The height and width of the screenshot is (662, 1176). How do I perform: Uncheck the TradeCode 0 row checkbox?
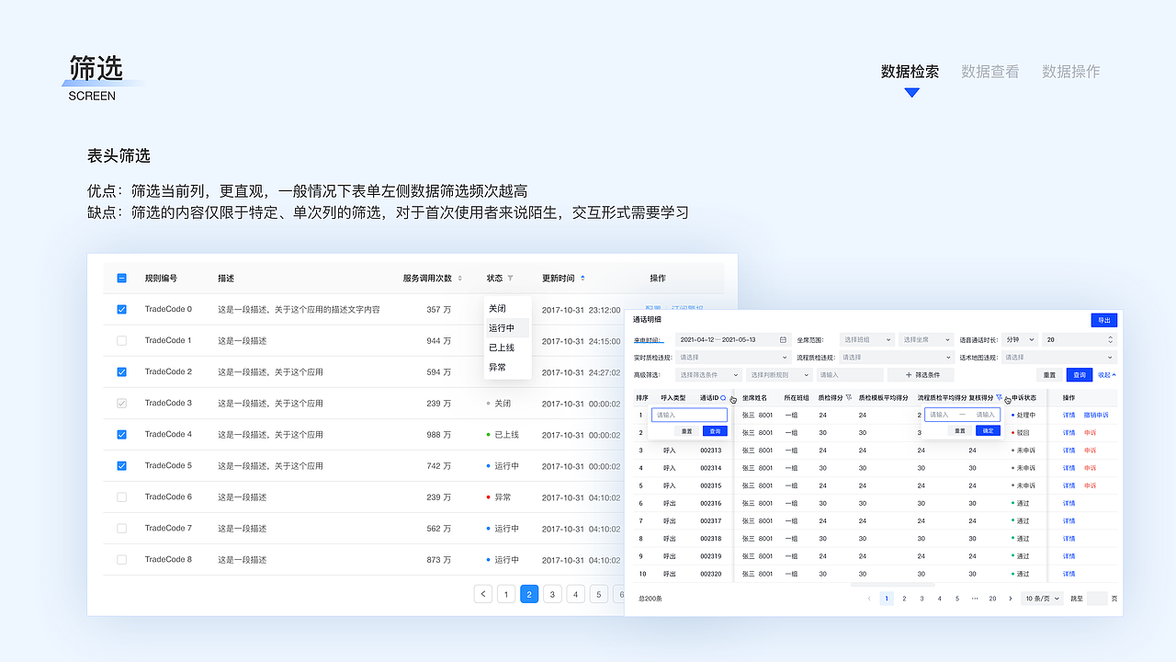pos(120,309)
